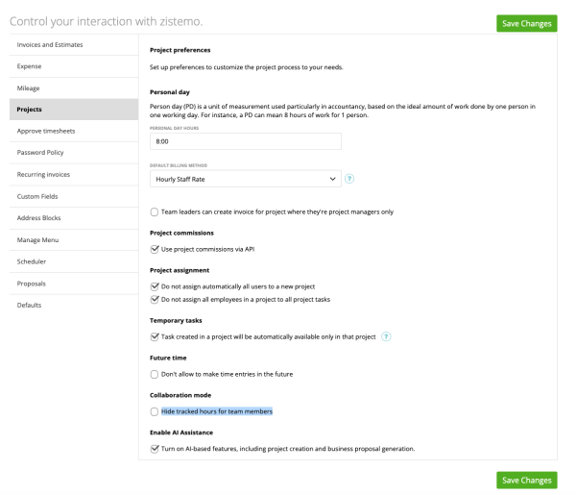Open Proposals settings

pyautogui.click(x=74, y=284)
